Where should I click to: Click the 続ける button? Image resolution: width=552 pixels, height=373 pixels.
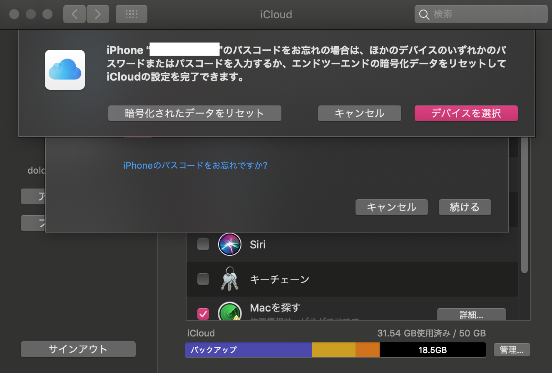(x=465, y=207)
